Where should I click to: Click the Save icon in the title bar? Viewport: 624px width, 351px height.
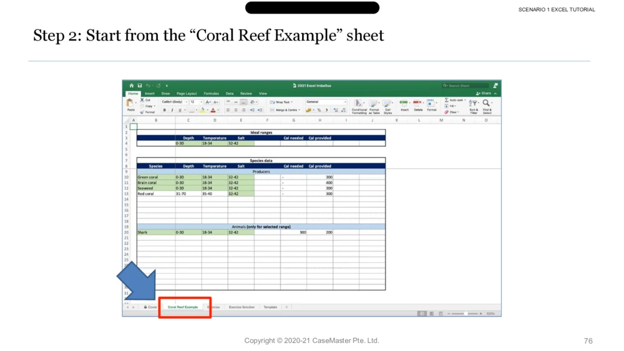tap(140, 86)
